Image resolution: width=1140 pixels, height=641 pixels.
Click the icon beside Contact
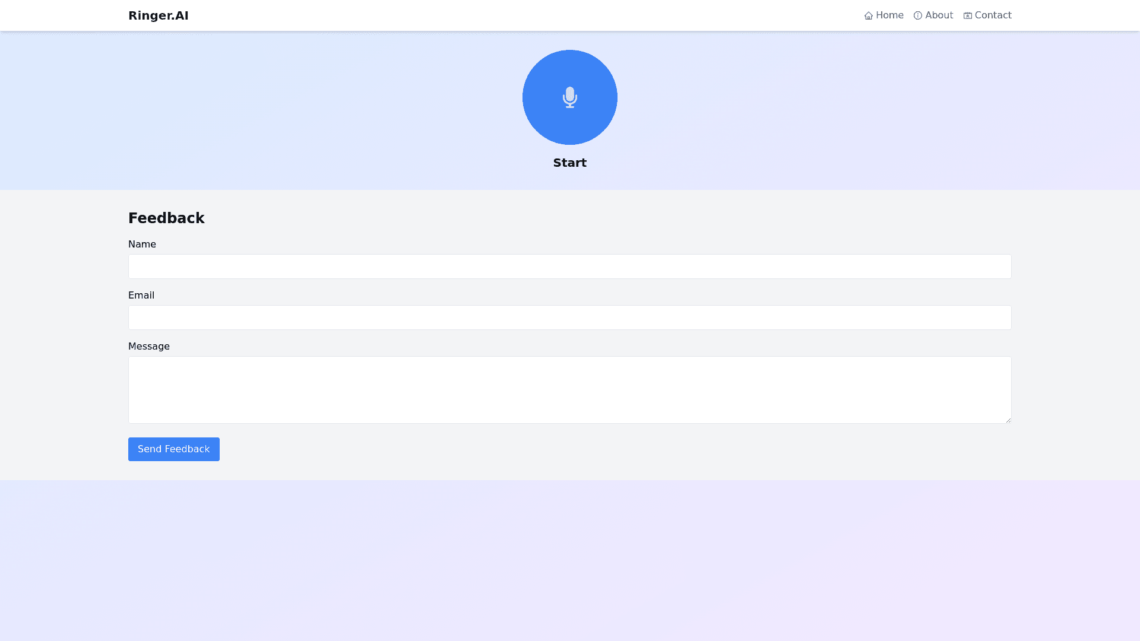[x=968, y=16]
